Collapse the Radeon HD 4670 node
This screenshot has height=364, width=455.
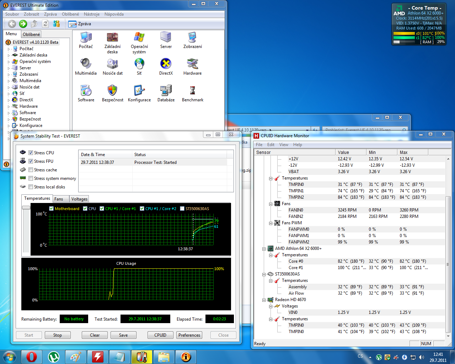pyautogui.click(x=264, y=300)
